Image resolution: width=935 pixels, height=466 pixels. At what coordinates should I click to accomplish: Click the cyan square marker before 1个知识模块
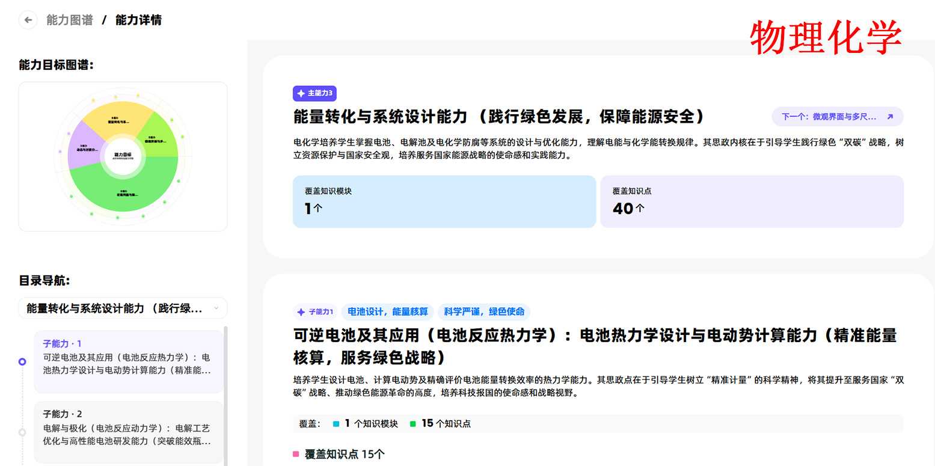(336, 424)
